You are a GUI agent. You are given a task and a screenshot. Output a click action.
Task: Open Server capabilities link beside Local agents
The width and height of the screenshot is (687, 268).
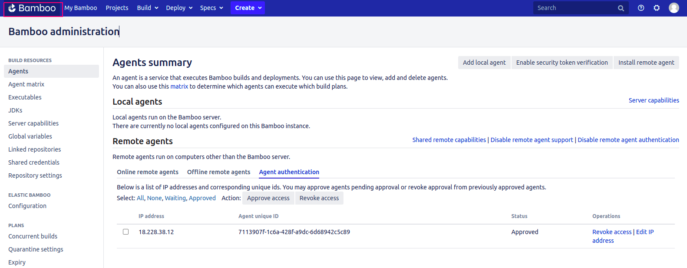pyautogui.click(x=654, y=100)
